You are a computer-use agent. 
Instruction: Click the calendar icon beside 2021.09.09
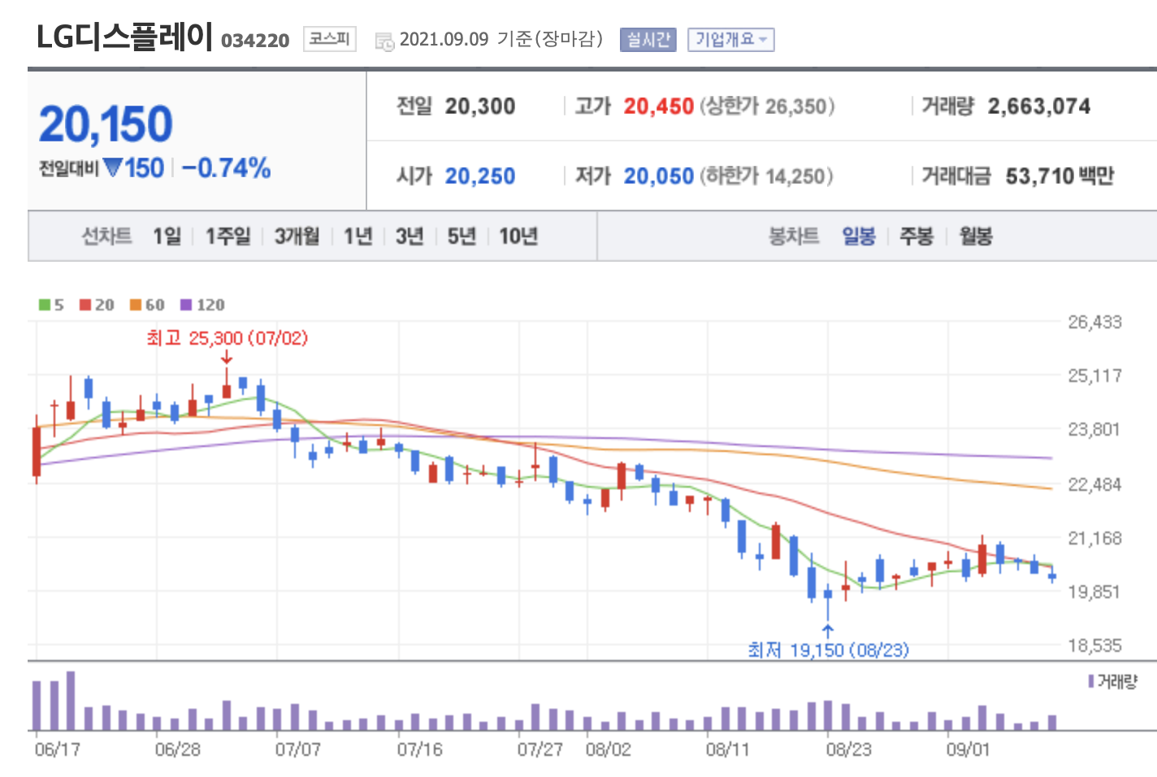[384, 41]
